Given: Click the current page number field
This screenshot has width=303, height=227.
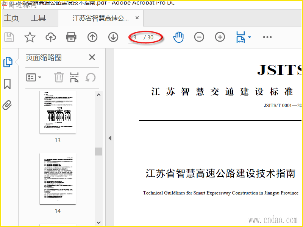Looking at the screenshot, I should (x=136, y=37).
